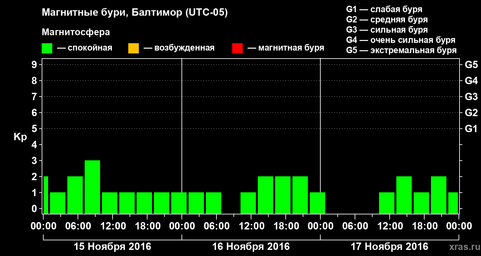Click the '— спокойная' legend text
Viewport: 481px width, 256px height.
tap(85, 48)
